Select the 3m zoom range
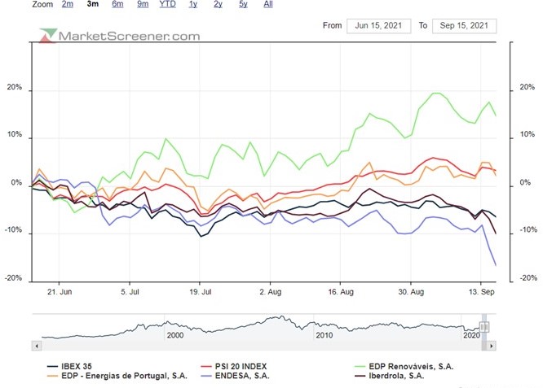This screenshot has height=388, width=543. 92,4
